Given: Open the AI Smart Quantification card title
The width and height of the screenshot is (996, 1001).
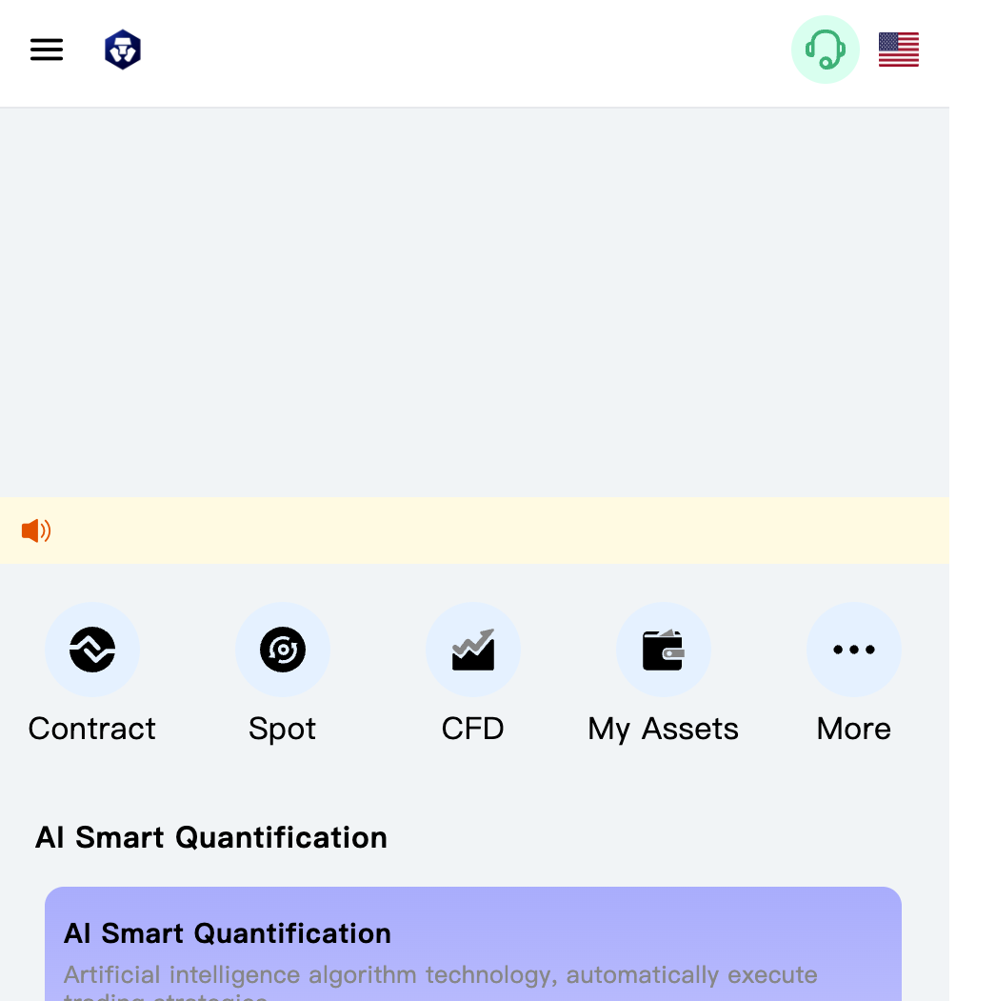Looking at the screenshot, I should [228, 933].
